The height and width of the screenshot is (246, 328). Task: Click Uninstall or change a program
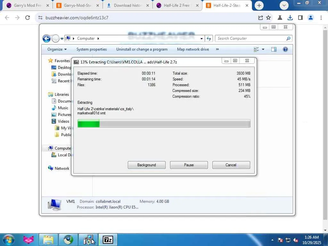(x=142, y=49)
